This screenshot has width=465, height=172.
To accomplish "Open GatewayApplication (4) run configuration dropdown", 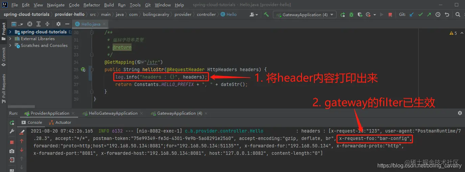I will click(305, 15).
